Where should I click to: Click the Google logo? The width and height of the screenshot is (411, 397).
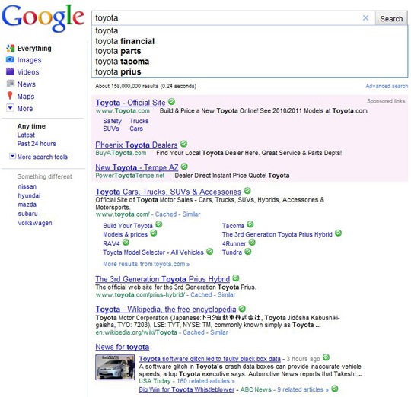pos(43,17)
